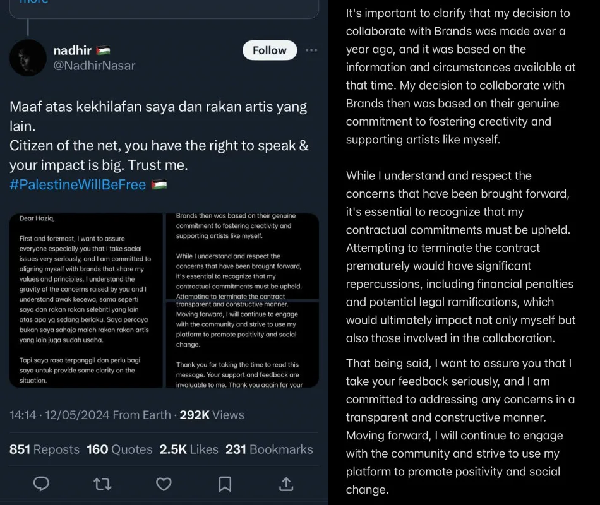Tap the share upload icon
The width and height of the screenshot is (600, 505).
286,484
